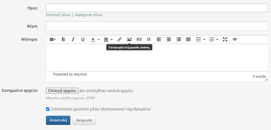Open bullet list style dropdown

[x=204, y=39]
